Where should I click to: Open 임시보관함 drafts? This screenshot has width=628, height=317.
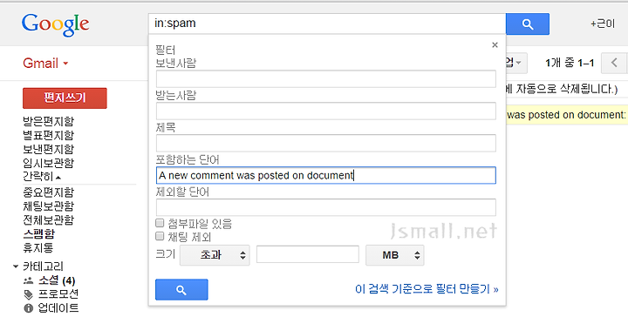point(49,163)
